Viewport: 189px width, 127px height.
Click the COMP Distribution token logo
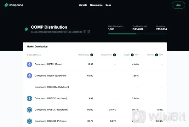click(x=26, y=29)
